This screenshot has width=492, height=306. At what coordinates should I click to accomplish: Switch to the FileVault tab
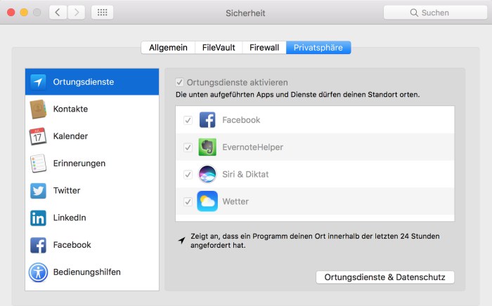[x=219, y=48]
